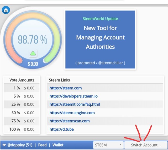This screenshot has height=150, width=168.
Task: Open the Wallet link
Action: 58,145
